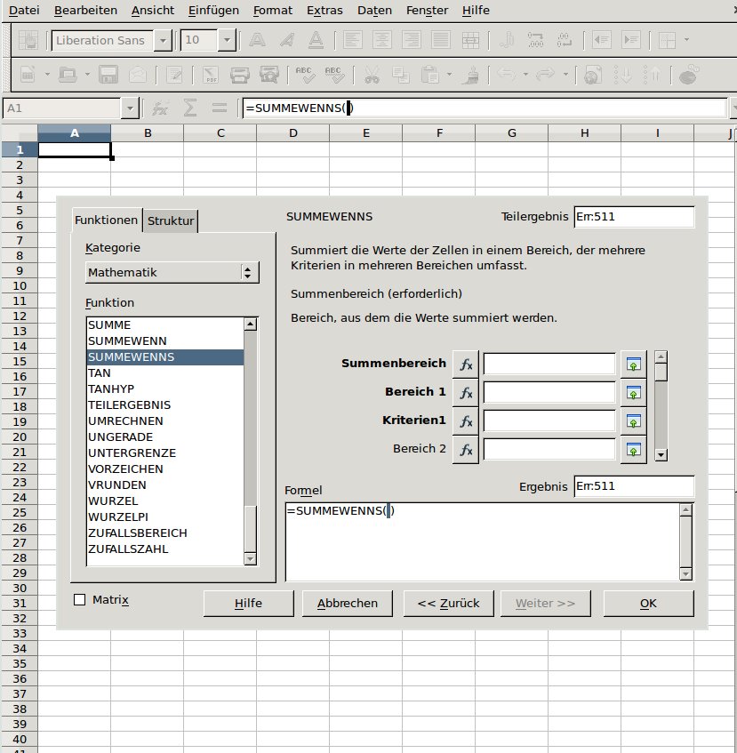The height and width of the screenshot is (753, 737).
Task: Expand the Borders dropdown arrow
Action: tap(686, 40)
